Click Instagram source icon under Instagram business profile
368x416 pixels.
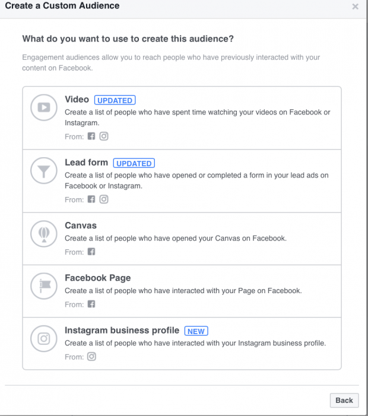click(x=91, y=357)
